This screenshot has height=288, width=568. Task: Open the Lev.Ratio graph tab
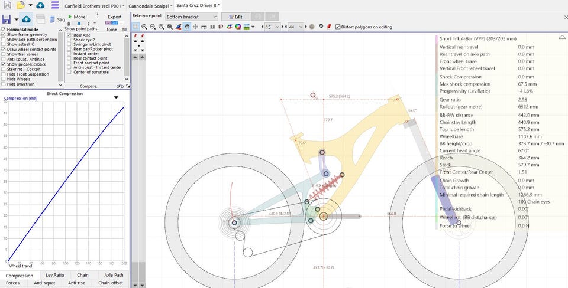55,275
